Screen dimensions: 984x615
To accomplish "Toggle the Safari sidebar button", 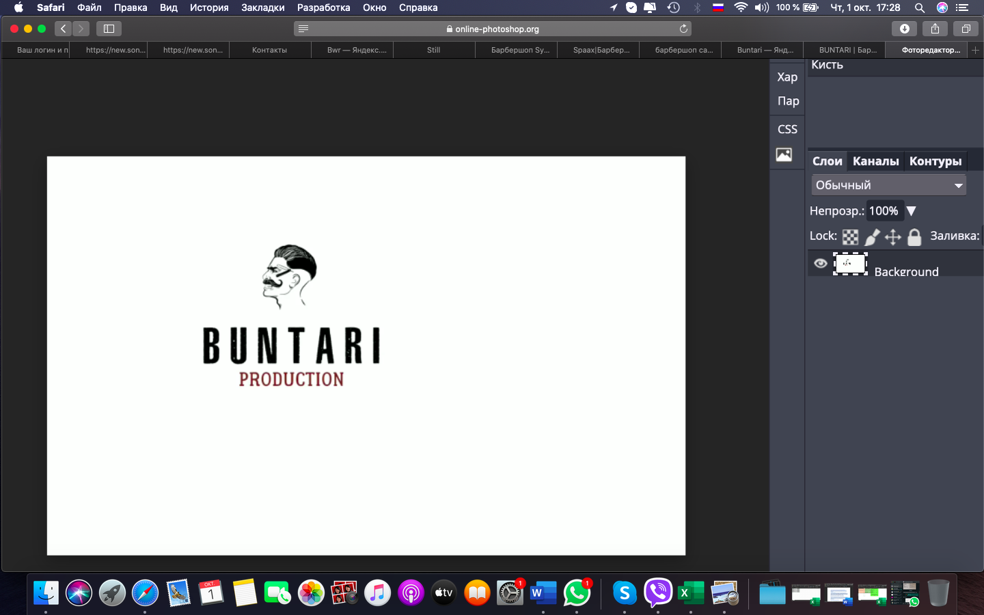I will (109, 29).
